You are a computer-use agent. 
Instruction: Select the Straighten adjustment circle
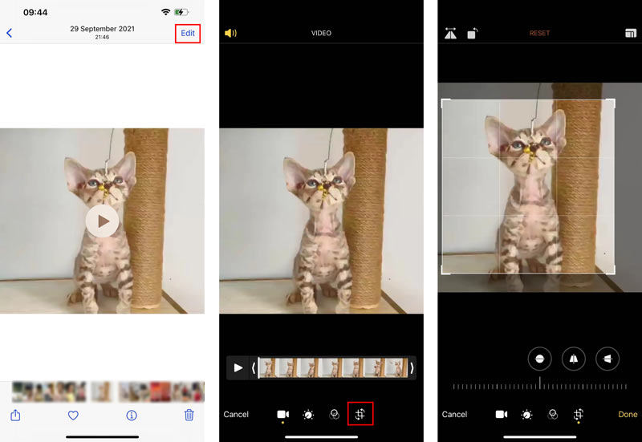coord(539,359)
